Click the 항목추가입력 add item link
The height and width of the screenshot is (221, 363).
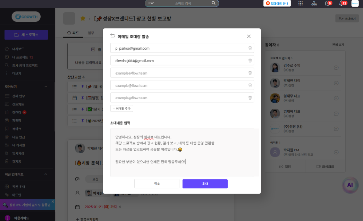(x=87, y=219)
